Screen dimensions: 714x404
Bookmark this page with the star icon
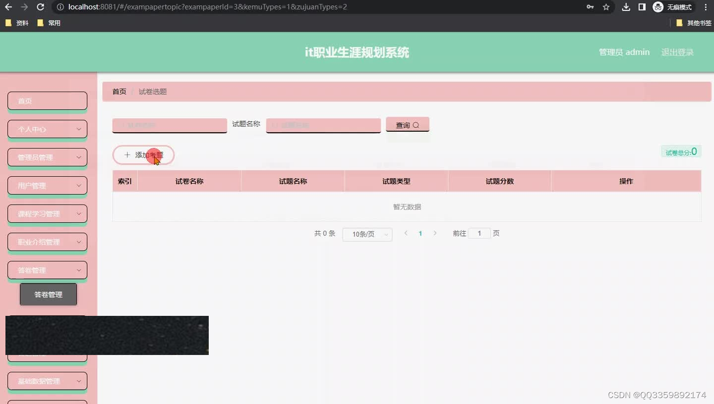[x=606, y=7]
